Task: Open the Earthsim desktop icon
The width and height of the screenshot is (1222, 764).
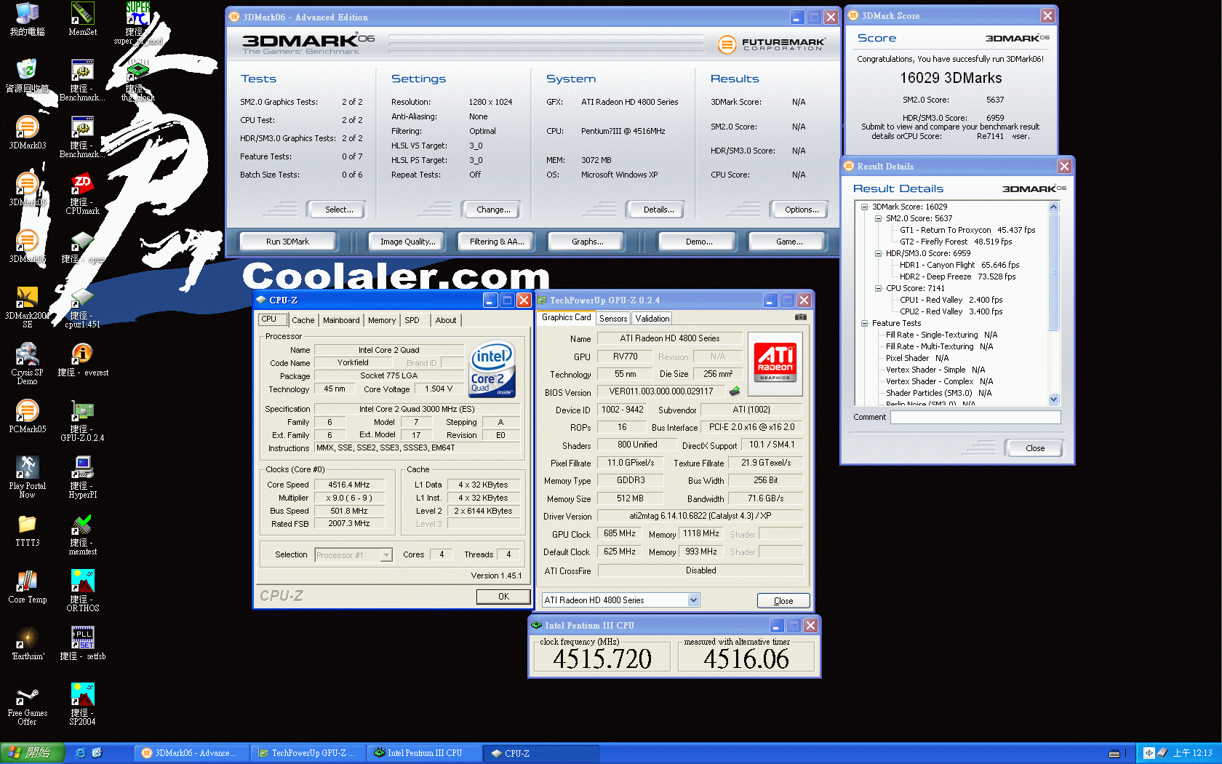Action: (27, 643)
